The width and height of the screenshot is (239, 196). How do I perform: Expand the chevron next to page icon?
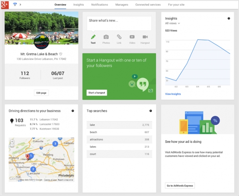click(20, 4)
